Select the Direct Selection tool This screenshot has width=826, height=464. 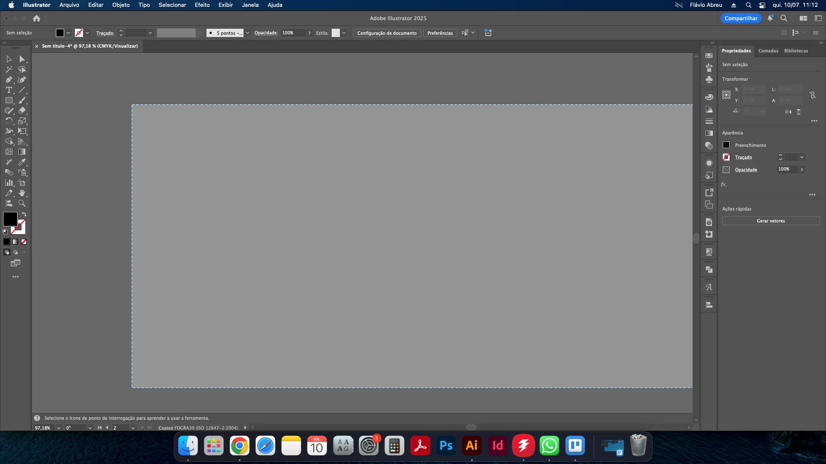click(x=22, y=59)
